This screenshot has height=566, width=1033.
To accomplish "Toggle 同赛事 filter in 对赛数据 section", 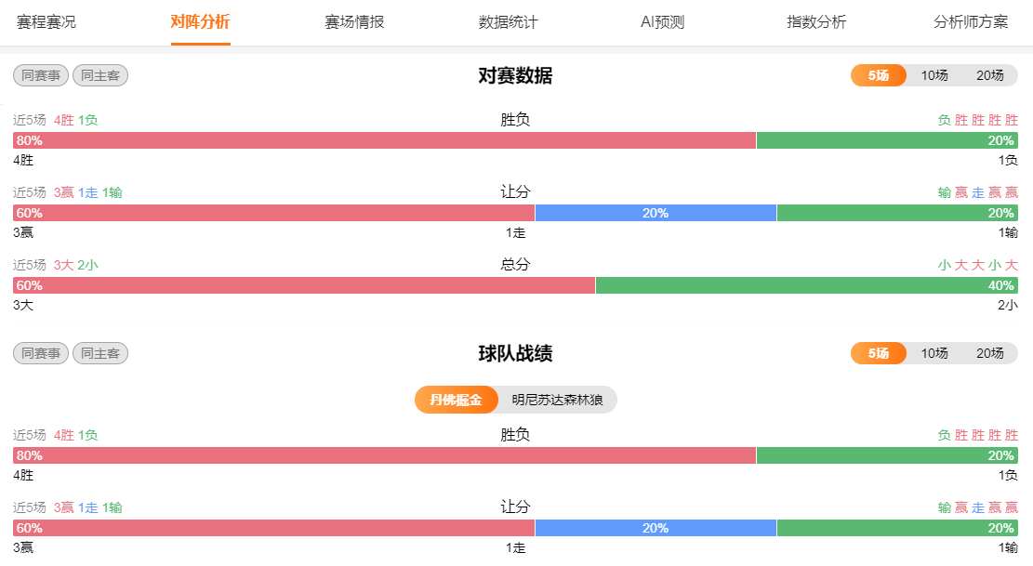I will pos(41,75).
